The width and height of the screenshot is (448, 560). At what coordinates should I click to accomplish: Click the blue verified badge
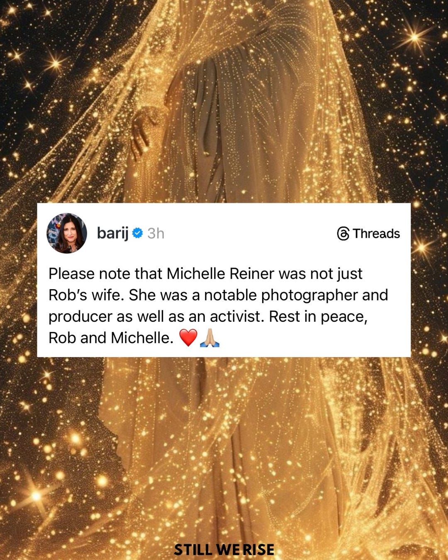[137, 233]
